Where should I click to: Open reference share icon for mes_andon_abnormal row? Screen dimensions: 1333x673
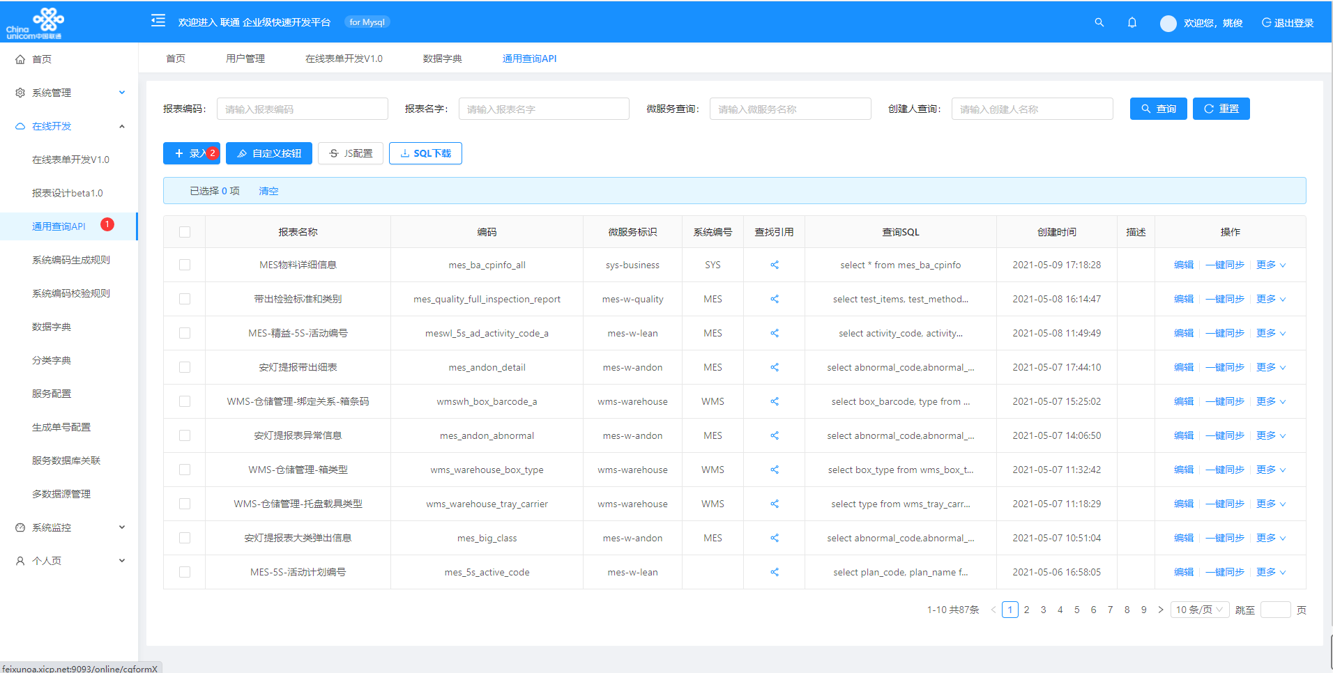click(x=774, y=435)
